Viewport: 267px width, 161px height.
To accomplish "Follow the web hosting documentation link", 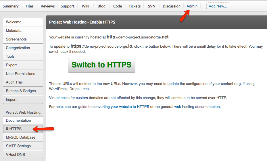I will [197, 106].
